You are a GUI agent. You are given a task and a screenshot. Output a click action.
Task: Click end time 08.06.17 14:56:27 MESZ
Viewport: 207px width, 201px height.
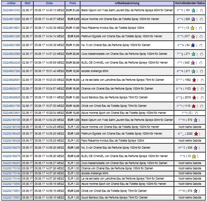49,163
